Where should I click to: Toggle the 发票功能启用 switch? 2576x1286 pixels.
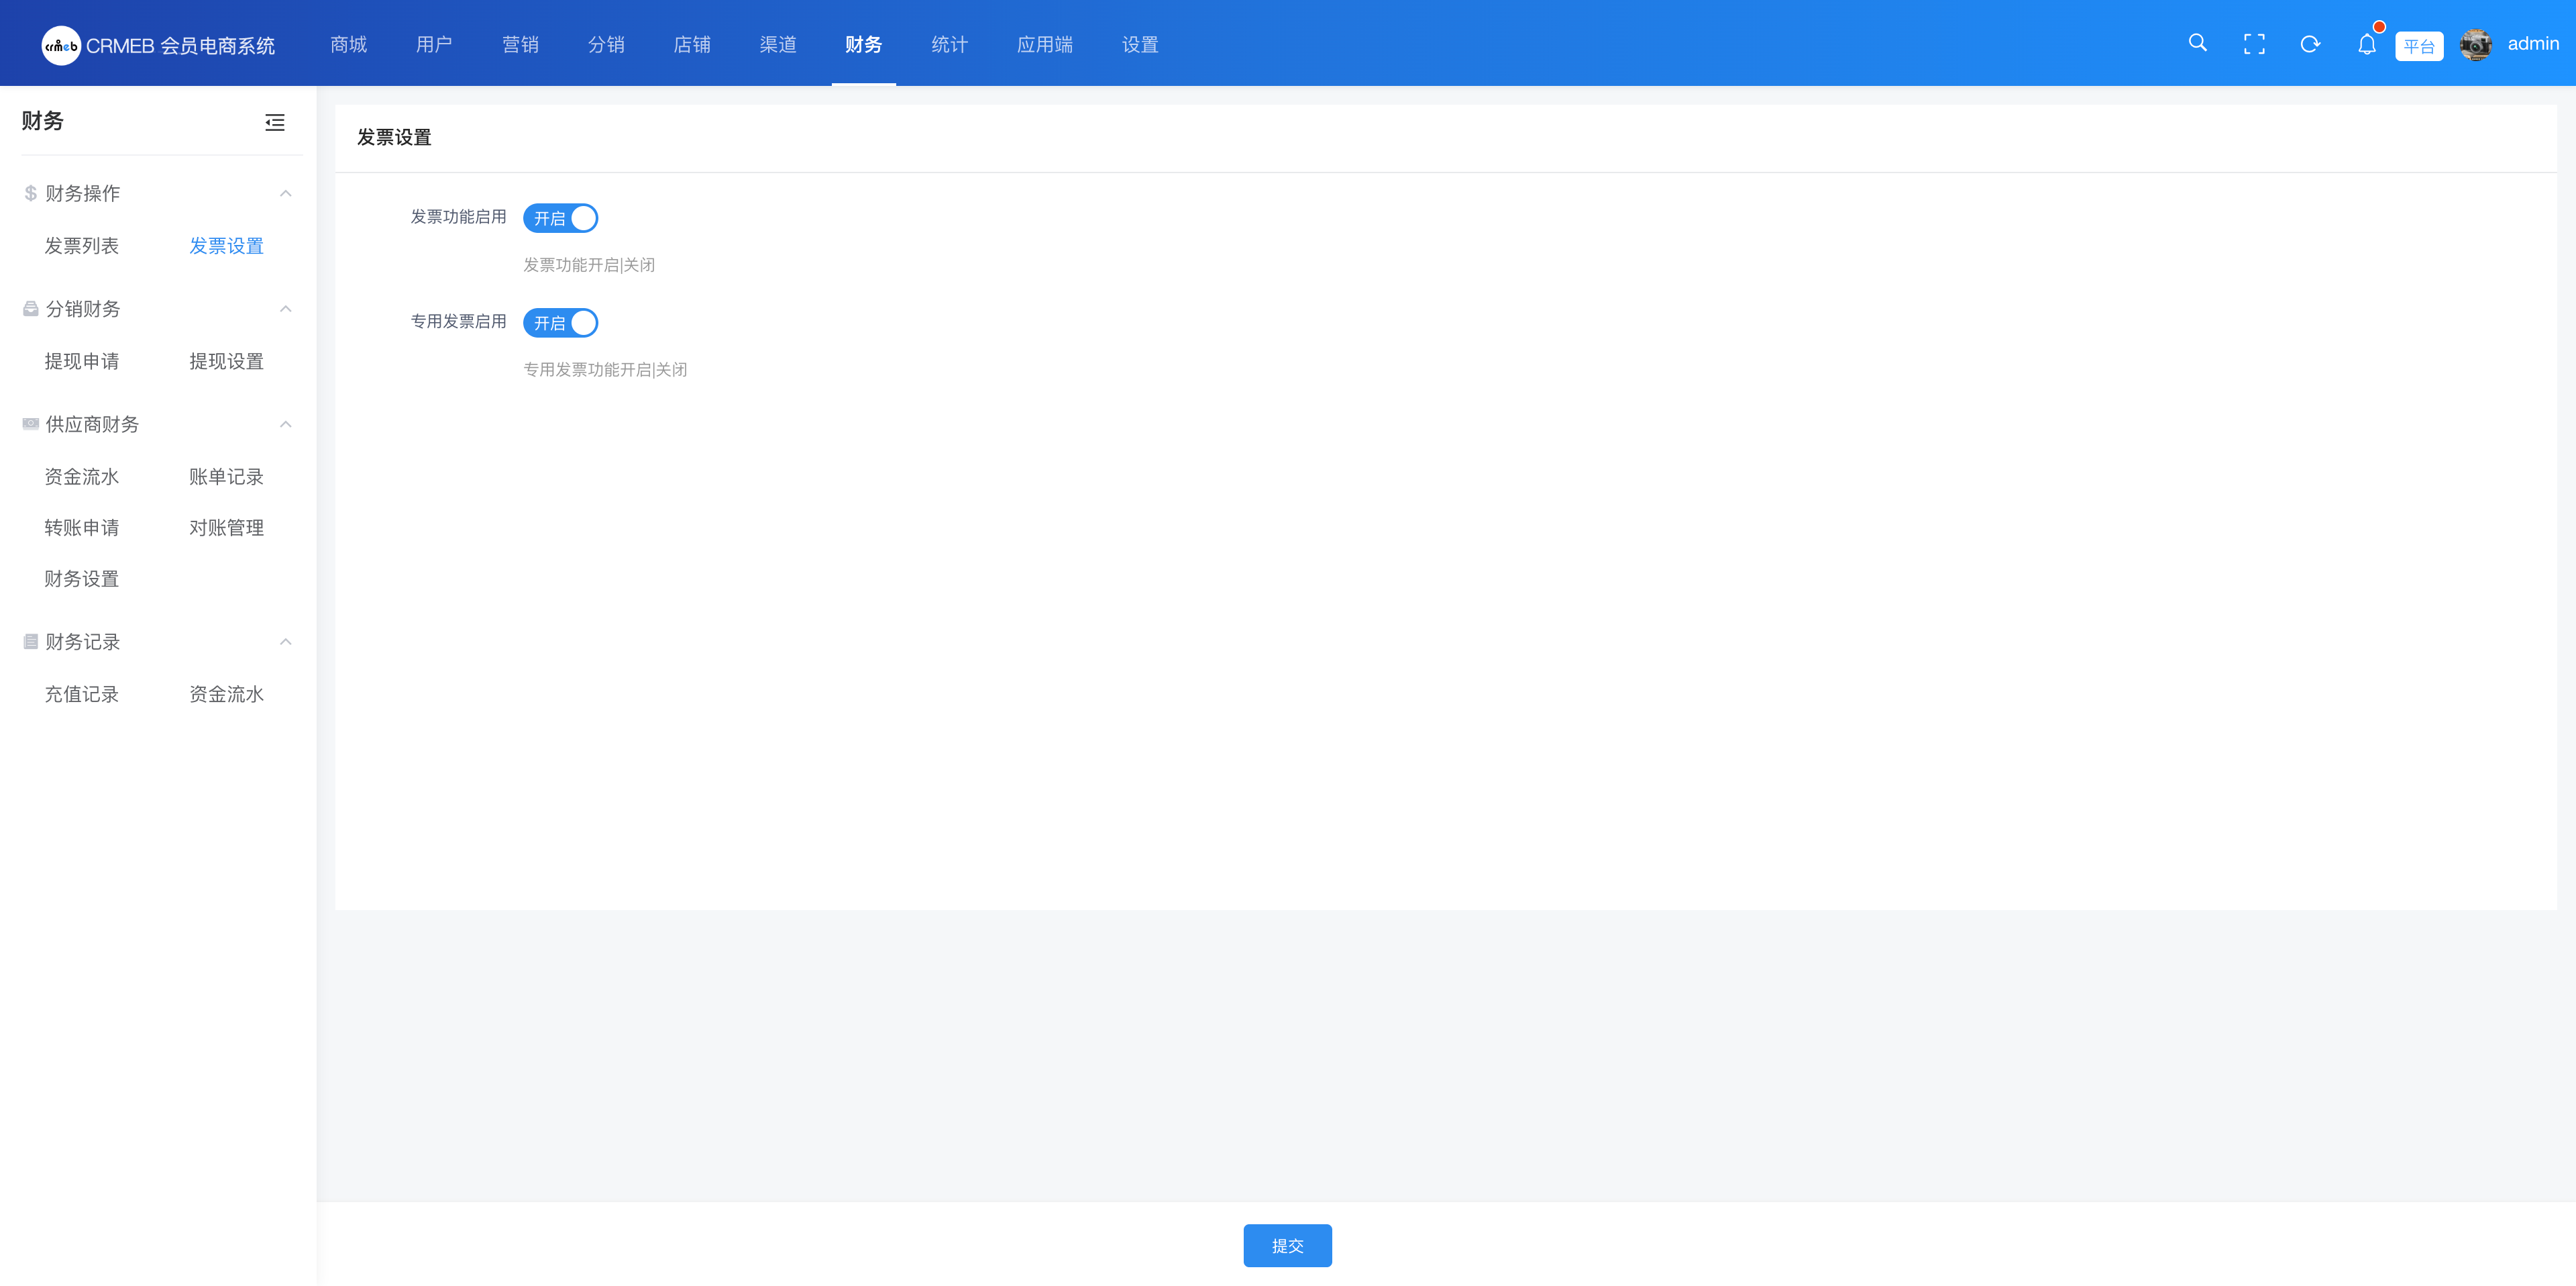tap(560, 218)
